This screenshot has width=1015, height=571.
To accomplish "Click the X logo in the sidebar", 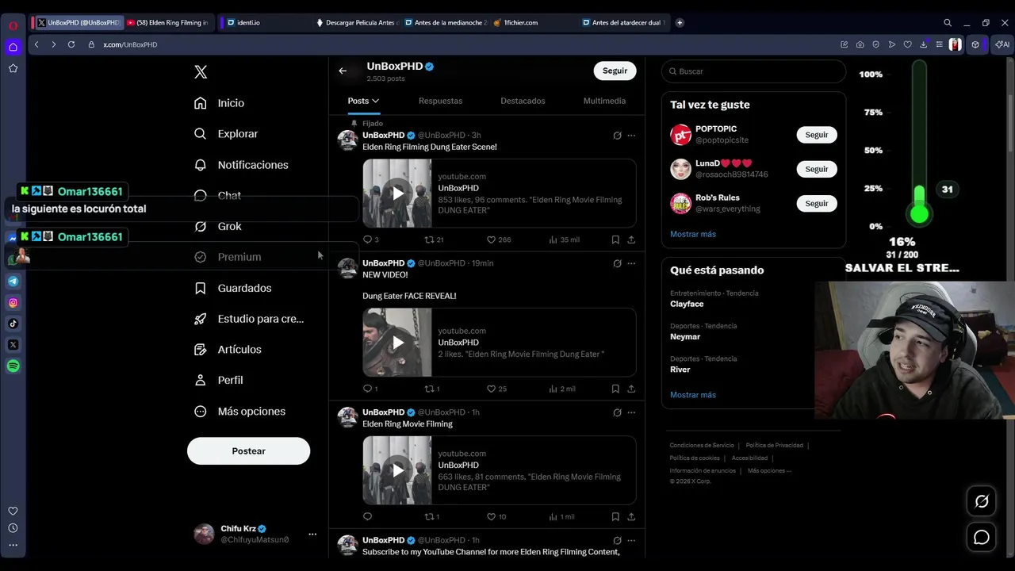I will [201, 72].
